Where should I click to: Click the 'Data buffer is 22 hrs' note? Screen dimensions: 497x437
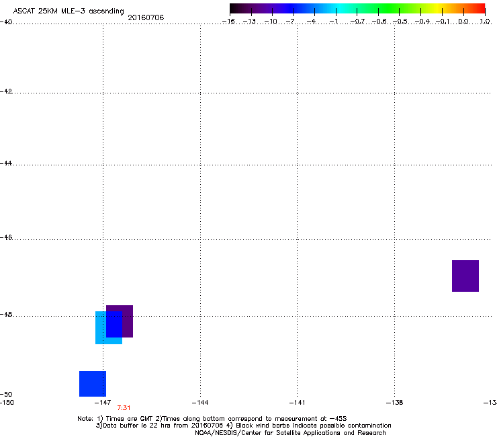(x=243, y=426)
